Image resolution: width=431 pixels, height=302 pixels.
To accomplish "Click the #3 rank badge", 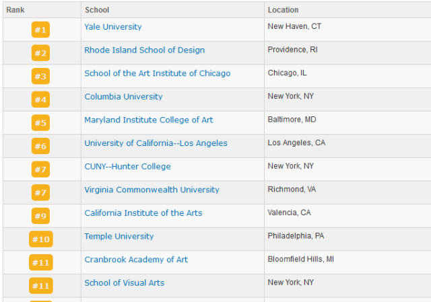I will [x=40, y=76].
